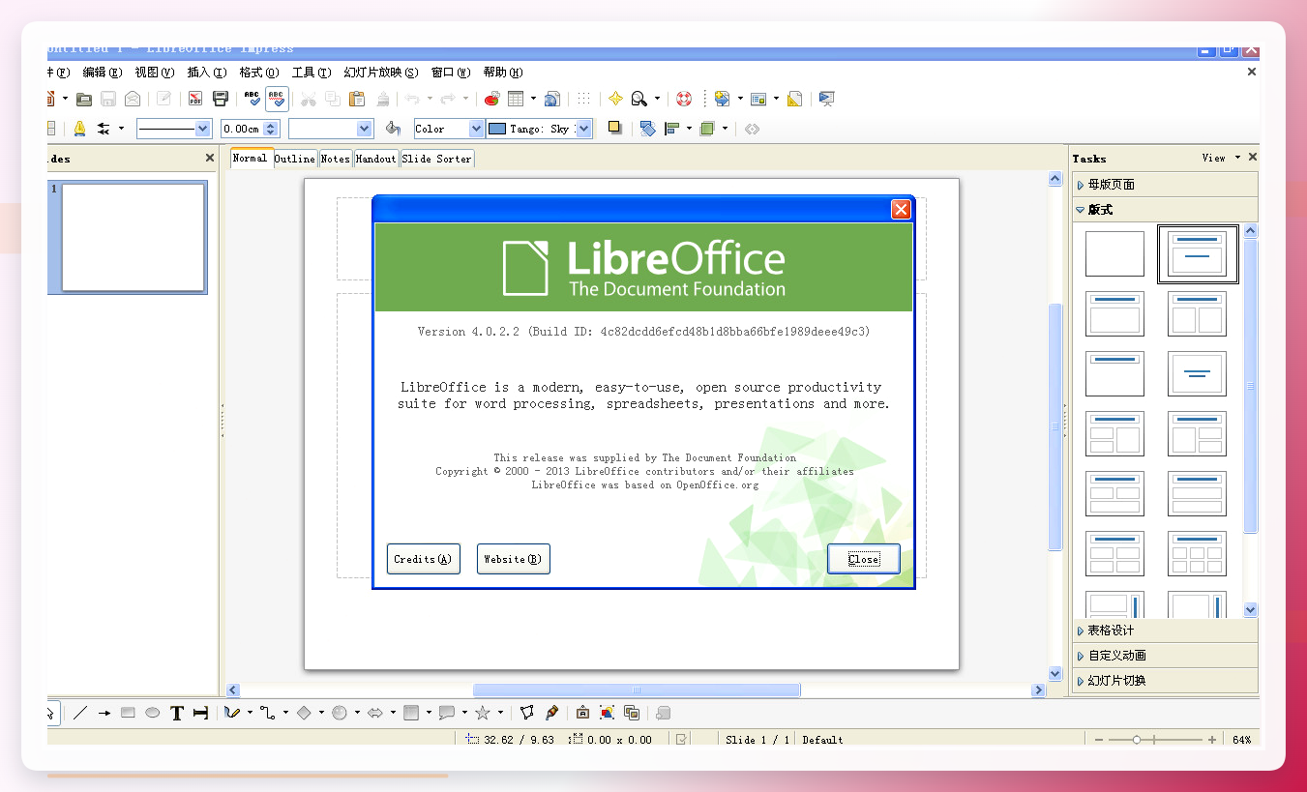The height and width of the screenshot is (792, 1307).
Task: Select slide 1 thumbnail in Slides panel
Action: tap(133, 238)
